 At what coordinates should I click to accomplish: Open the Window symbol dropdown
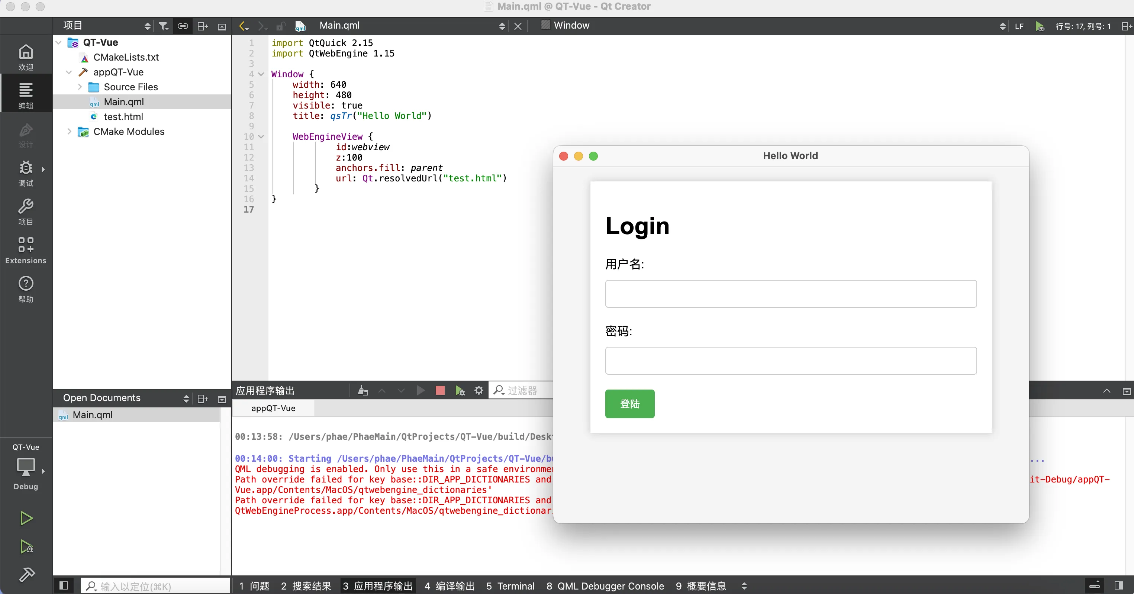pos(773,26)
